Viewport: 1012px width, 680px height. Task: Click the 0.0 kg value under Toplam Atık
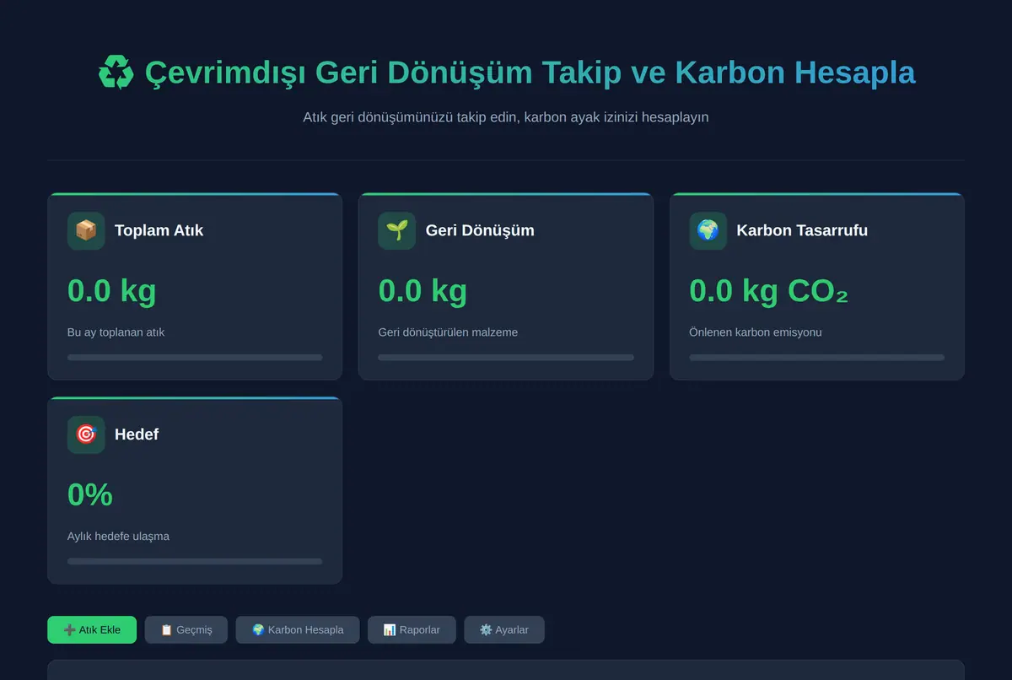[112, 290]
